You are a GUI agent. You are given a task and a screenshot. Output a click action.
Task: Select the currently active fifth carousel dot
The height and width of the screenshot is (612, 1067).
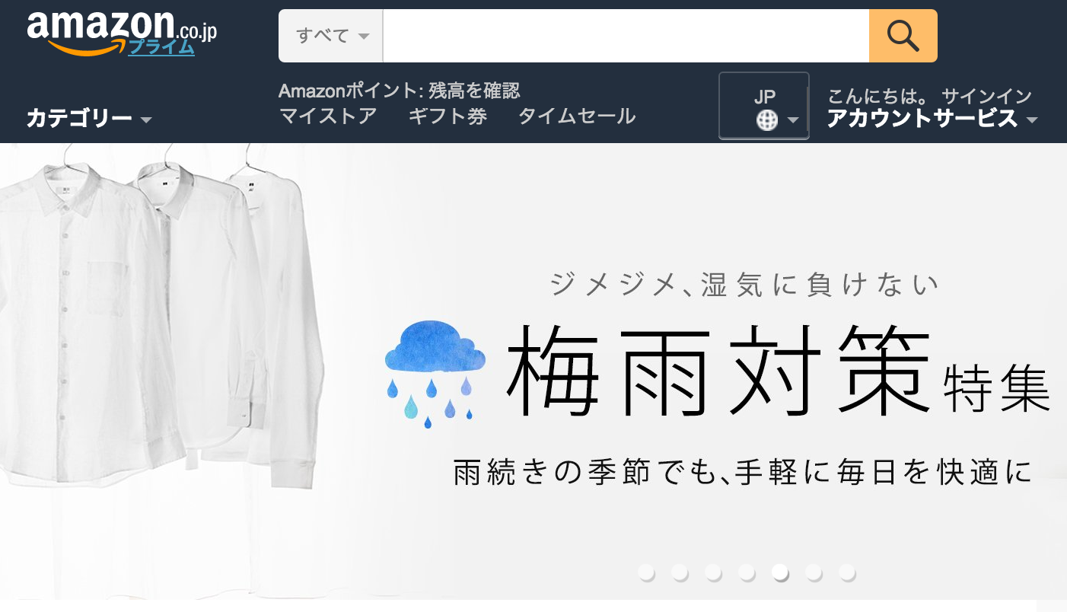781,572
